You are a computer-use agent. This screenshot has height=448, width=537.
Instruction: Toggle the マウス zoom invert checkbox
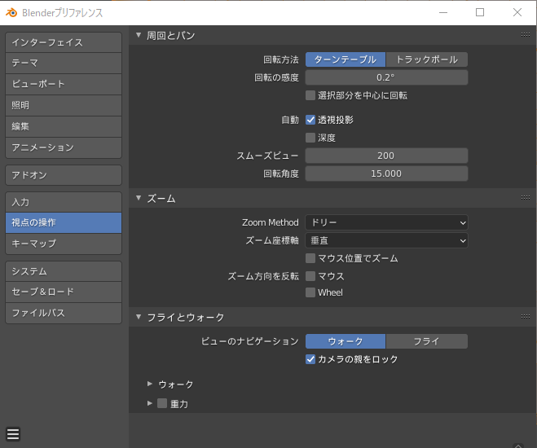click(310, 276)
